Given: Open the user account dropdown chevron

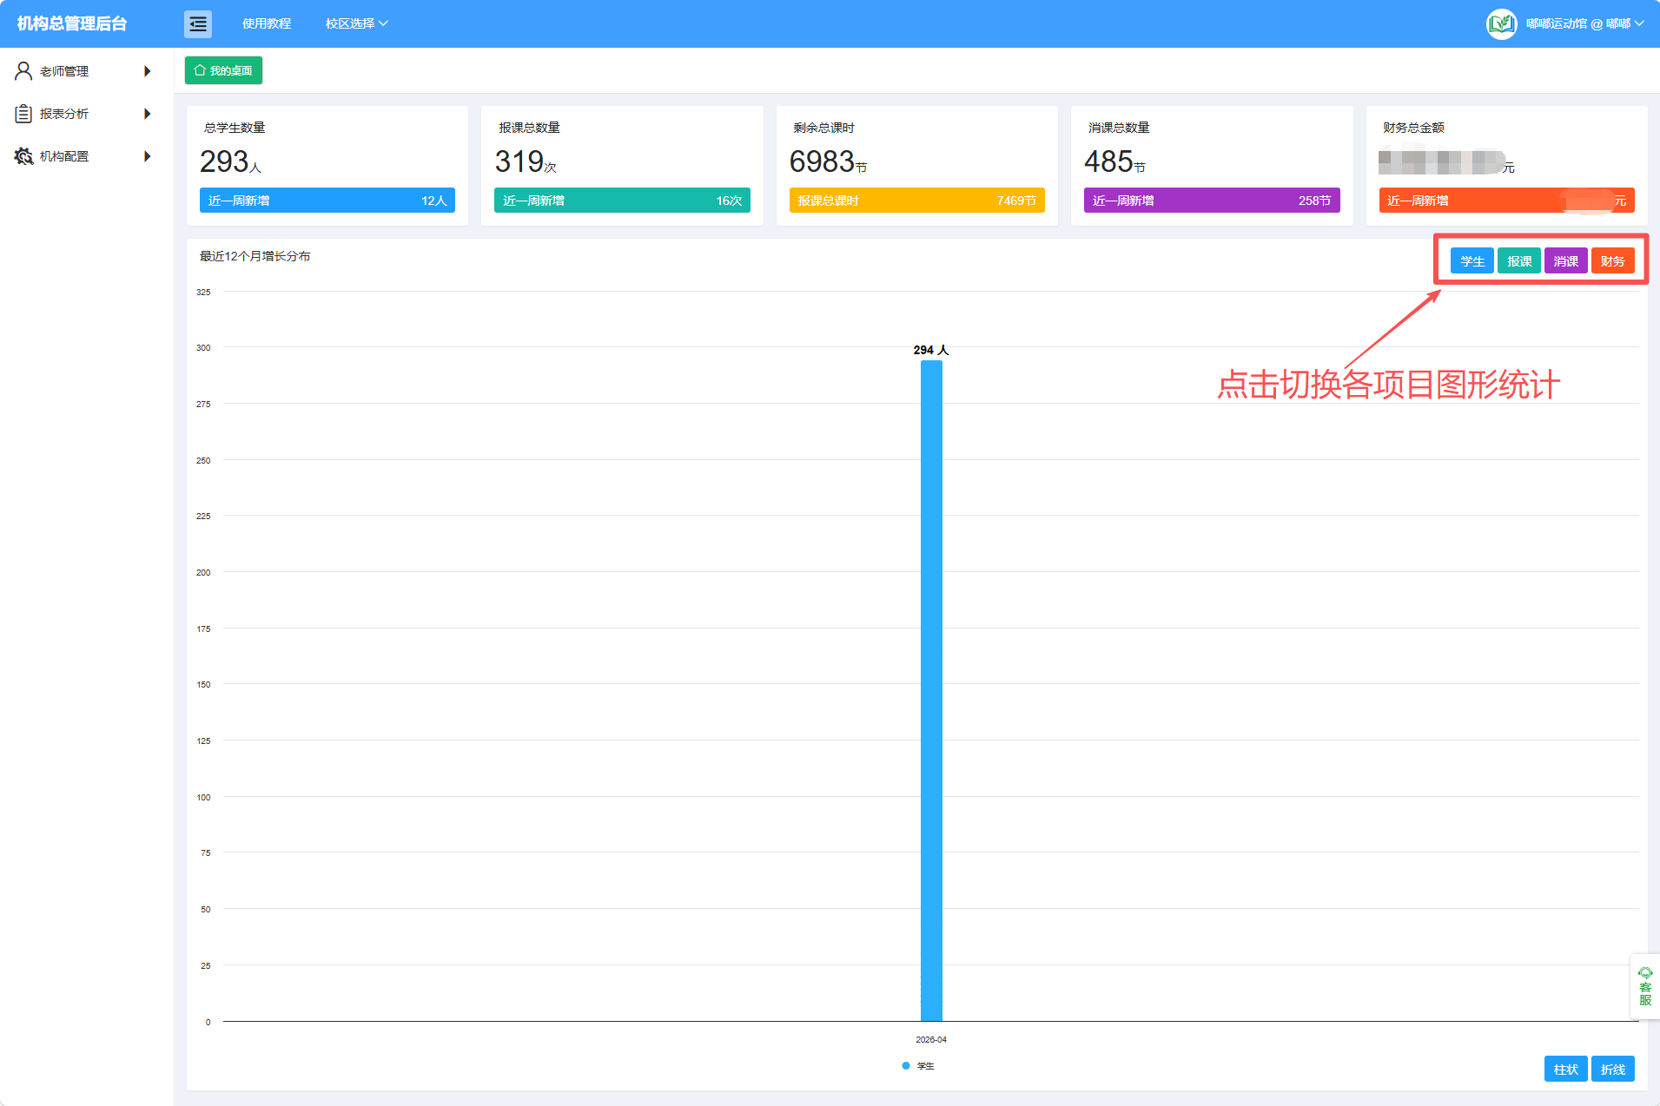Looking at the screenshot, I should click(x=1639, y=23).
